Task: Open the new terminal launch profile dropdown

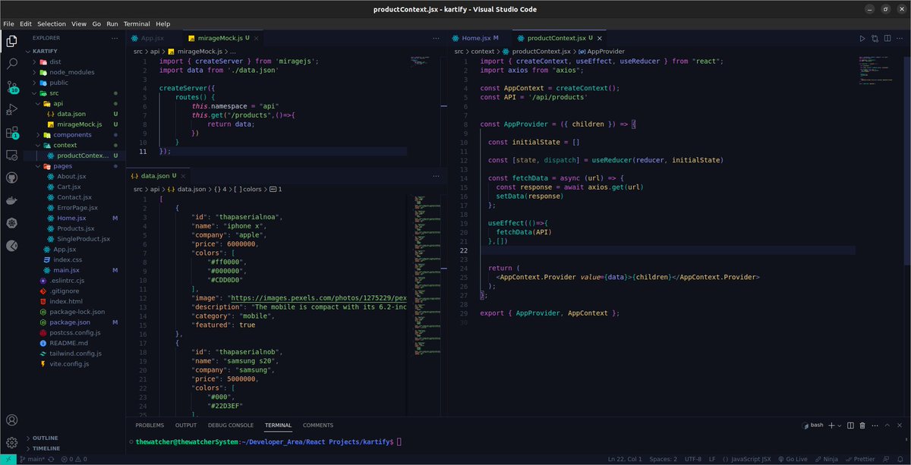Action: pos(840,426)
